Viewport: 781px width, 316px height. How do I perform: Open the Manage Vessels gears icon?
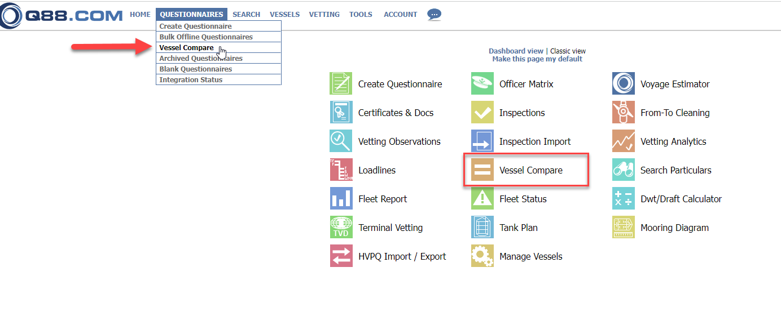(x=482, y=256)
